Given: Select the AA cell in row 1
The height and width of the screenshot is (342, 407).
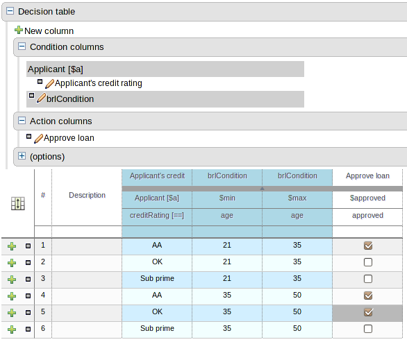Looking at the screenshot, I should (x=157, y=246).
